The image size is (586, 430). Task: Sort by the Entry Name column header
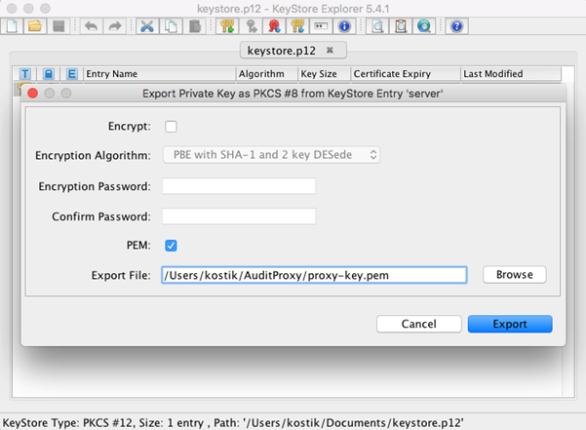[x=160, y=74]
